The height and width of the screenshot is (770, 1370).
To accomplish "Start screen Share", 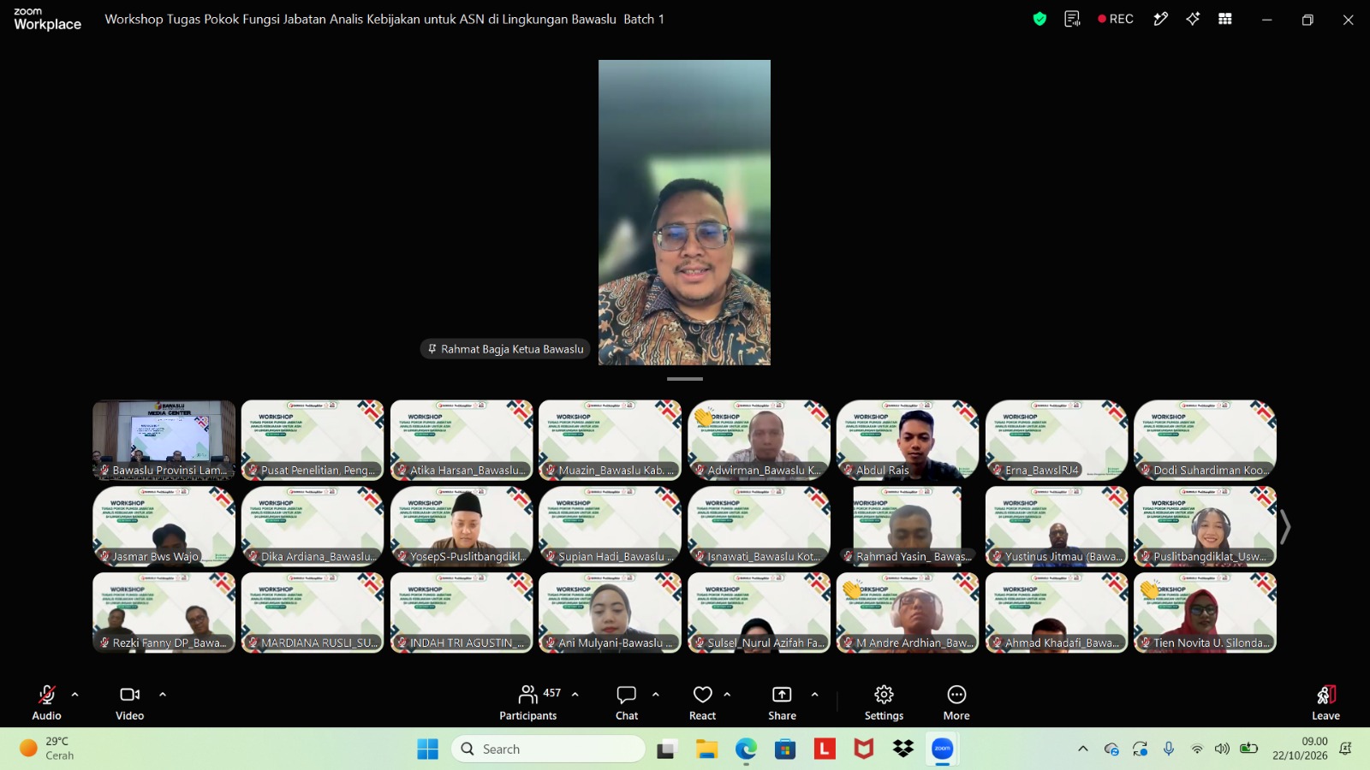I will pyautogui.click(x=782, y=702).
